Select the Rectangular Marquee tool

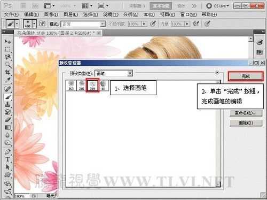7,49
